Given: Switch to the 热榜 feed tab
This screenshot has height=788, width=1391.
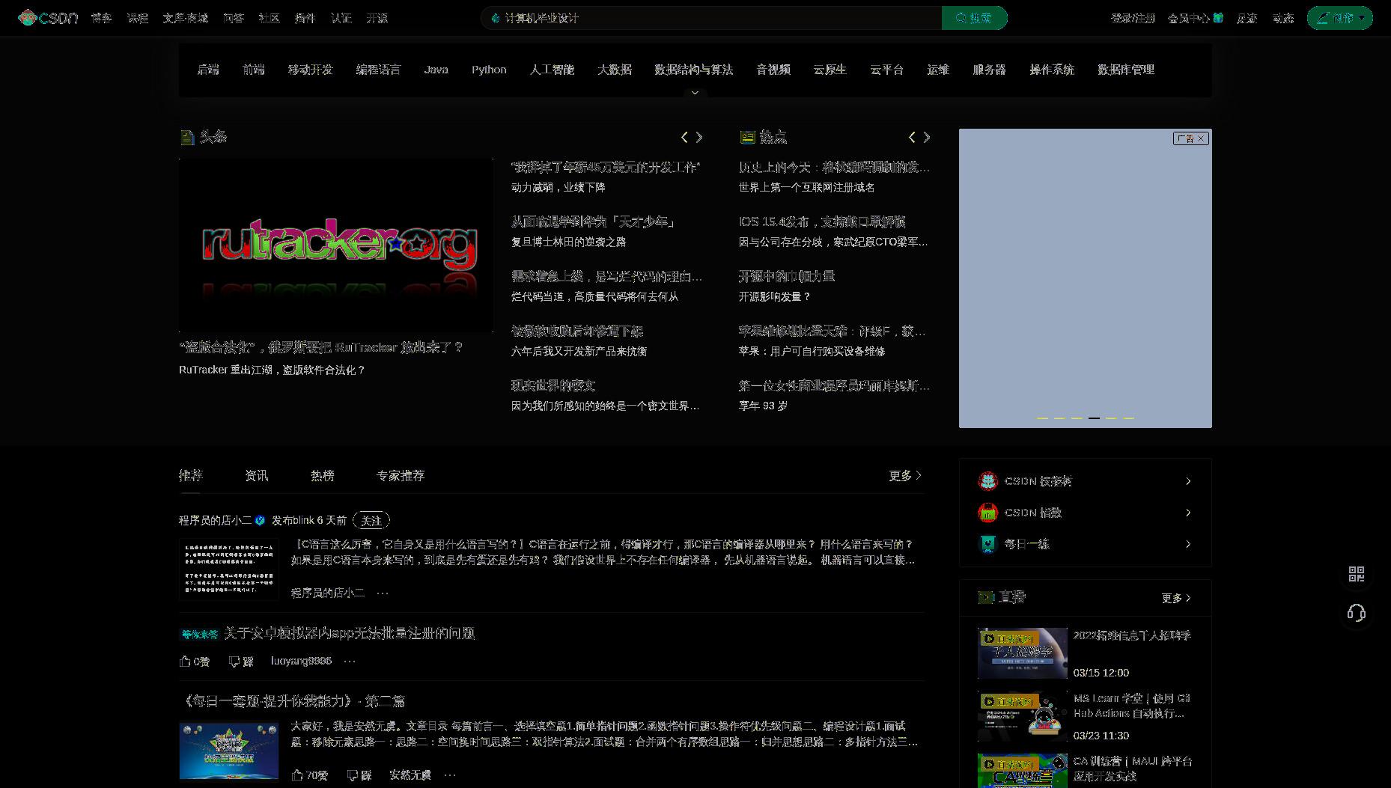Looking at the screenshot, I should (x=323, y=476).
